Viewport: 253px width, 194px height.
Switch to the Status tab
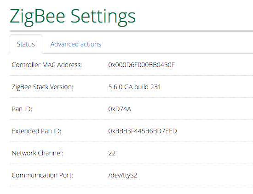(x=26, y=44)
